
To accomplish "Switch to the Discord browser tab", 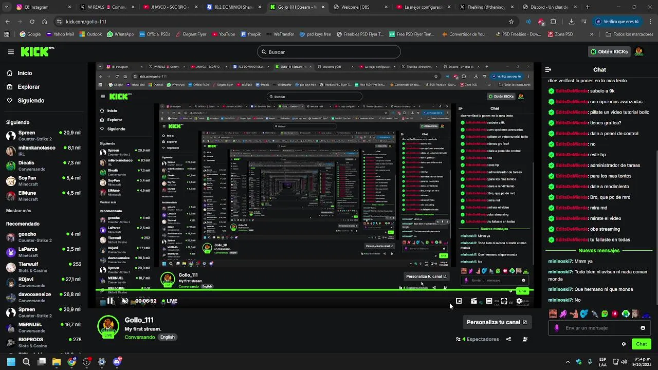I will click(x=549, y=7).
